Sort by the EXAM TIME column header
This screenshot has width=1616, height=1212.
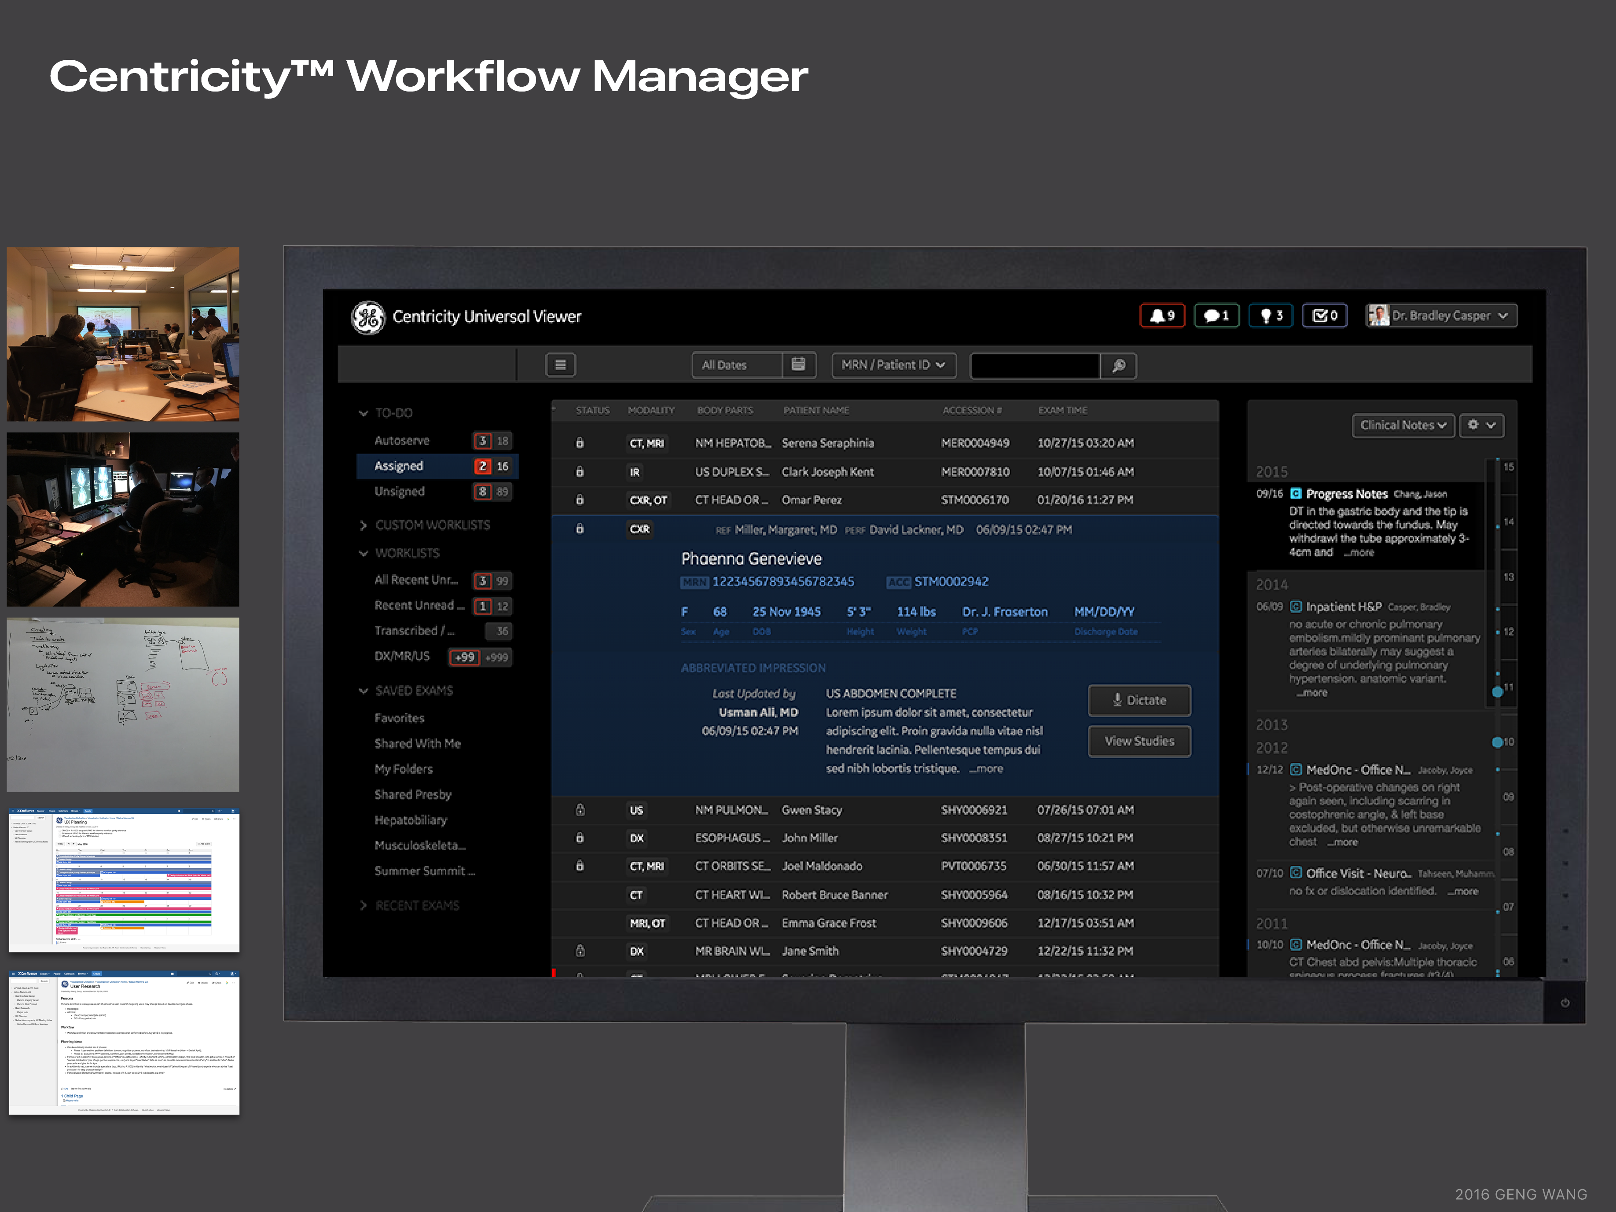click(x=1062, y=411)
